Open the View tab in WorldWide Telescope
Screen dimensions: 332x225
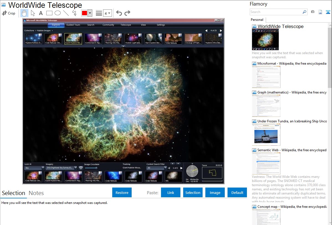(x=143, y=25)
